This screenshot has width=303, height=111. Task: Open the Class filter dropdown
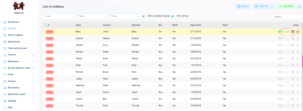[x=59, y=16]
